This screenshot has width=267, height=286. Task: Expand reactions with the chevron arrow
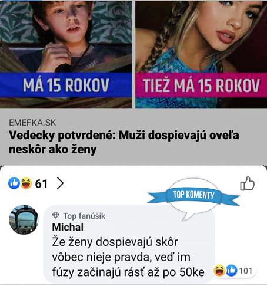click(60, 183)
